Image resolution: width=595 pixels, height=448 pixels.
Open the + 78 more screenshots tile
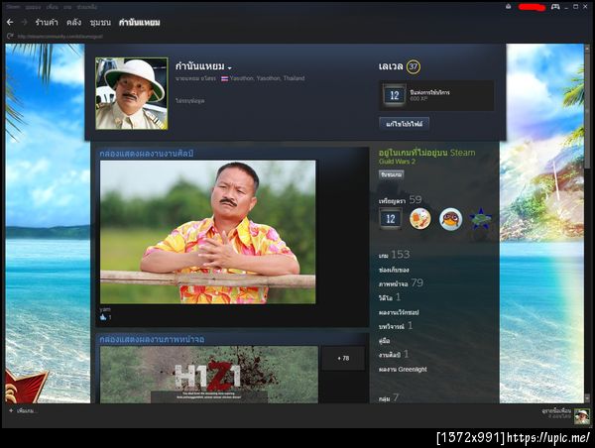pos(343,358)
